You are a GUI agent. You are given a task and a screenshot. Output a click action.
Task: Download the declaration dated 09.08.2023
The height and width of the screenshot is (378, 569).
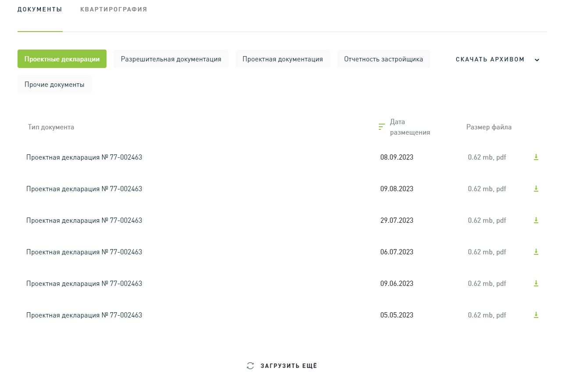(536, 189)
